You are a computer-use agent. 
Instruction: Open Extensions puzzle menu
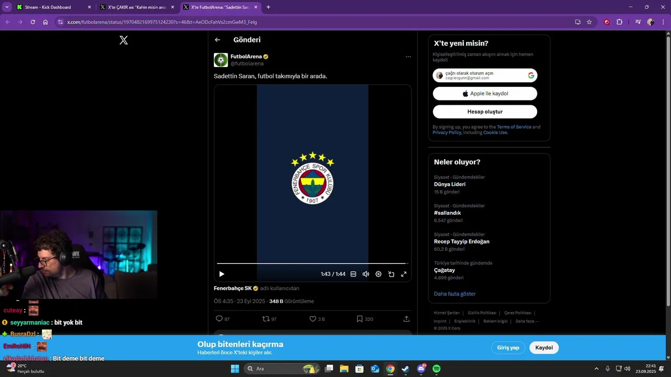pos(620,22)
